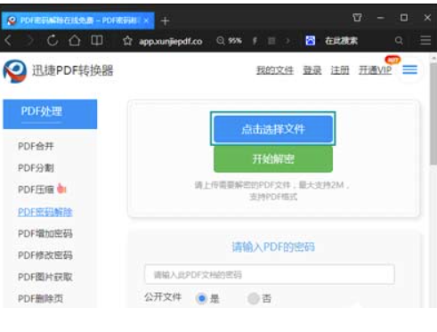Reload the page with refresh icon

click(x=53, y=40)
